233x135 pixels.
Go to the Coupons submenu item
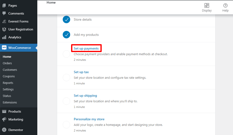[x=9, y=76]
